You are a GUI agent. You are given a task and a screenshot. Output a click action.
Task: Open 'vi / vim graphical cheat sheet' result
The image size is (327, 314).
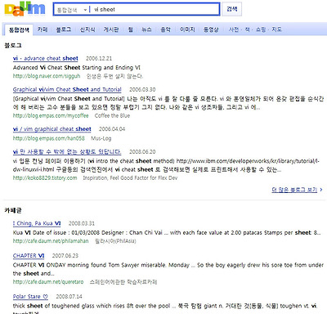point(52,129)
